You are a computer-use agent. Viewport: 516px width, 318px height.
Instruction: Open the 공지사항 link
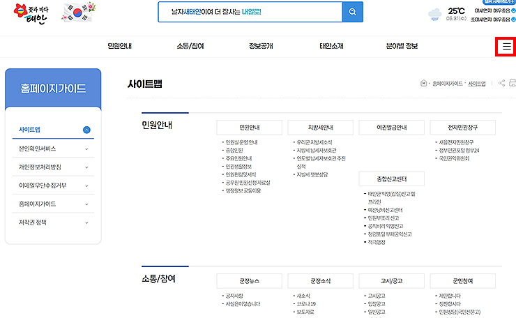pyautogui.click(x=234, y=296)
